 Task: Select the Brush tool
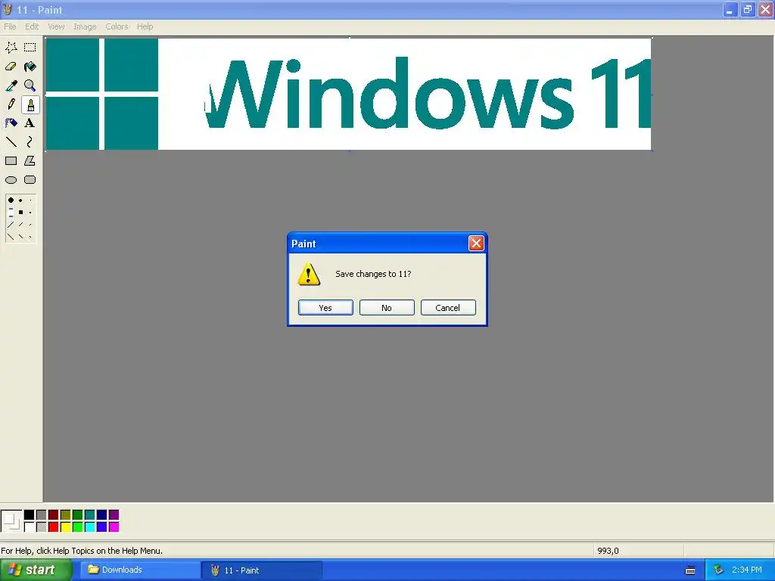tap(30, 104)
